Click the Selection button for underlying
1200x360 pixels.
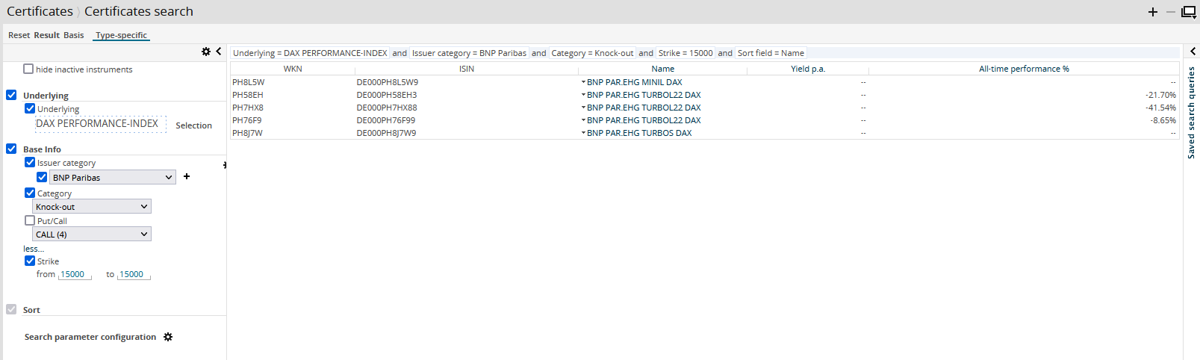click(193, 125)
